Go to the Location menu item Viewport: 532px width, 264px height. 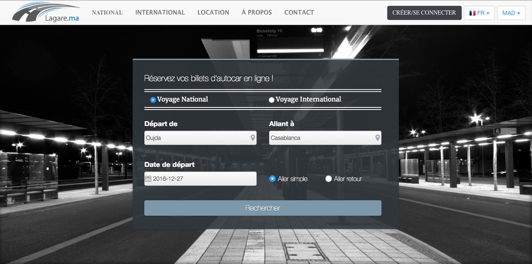213,12
